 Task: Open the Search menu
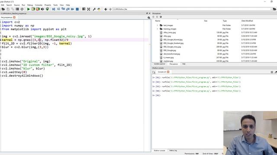tap(9, 5)
